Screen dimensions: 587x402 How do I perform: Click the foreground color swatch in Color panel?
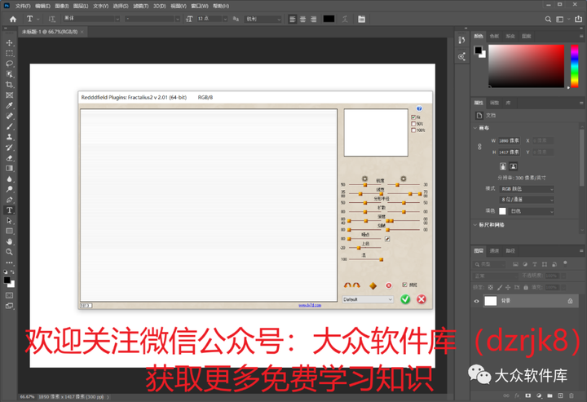click(x=478, y=50)
